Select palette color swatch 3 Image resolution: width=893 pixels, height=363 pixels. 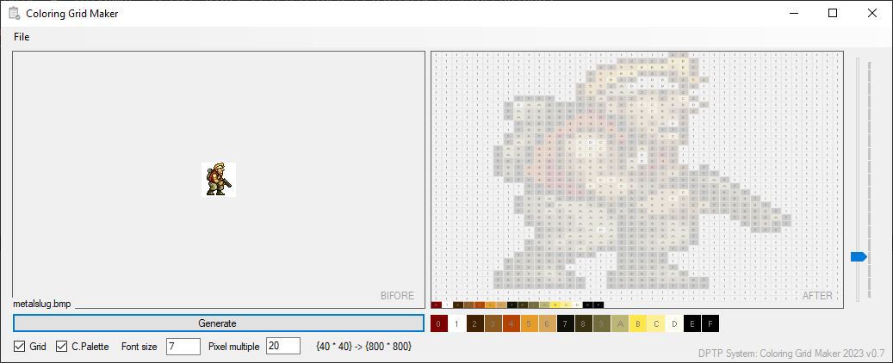pyautogui.click(x=493, y=323)
